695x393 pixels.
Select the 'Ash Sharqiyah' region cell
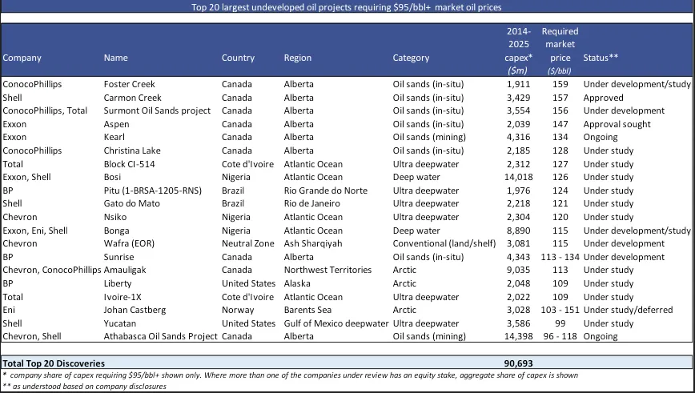(x=313, y=243)
